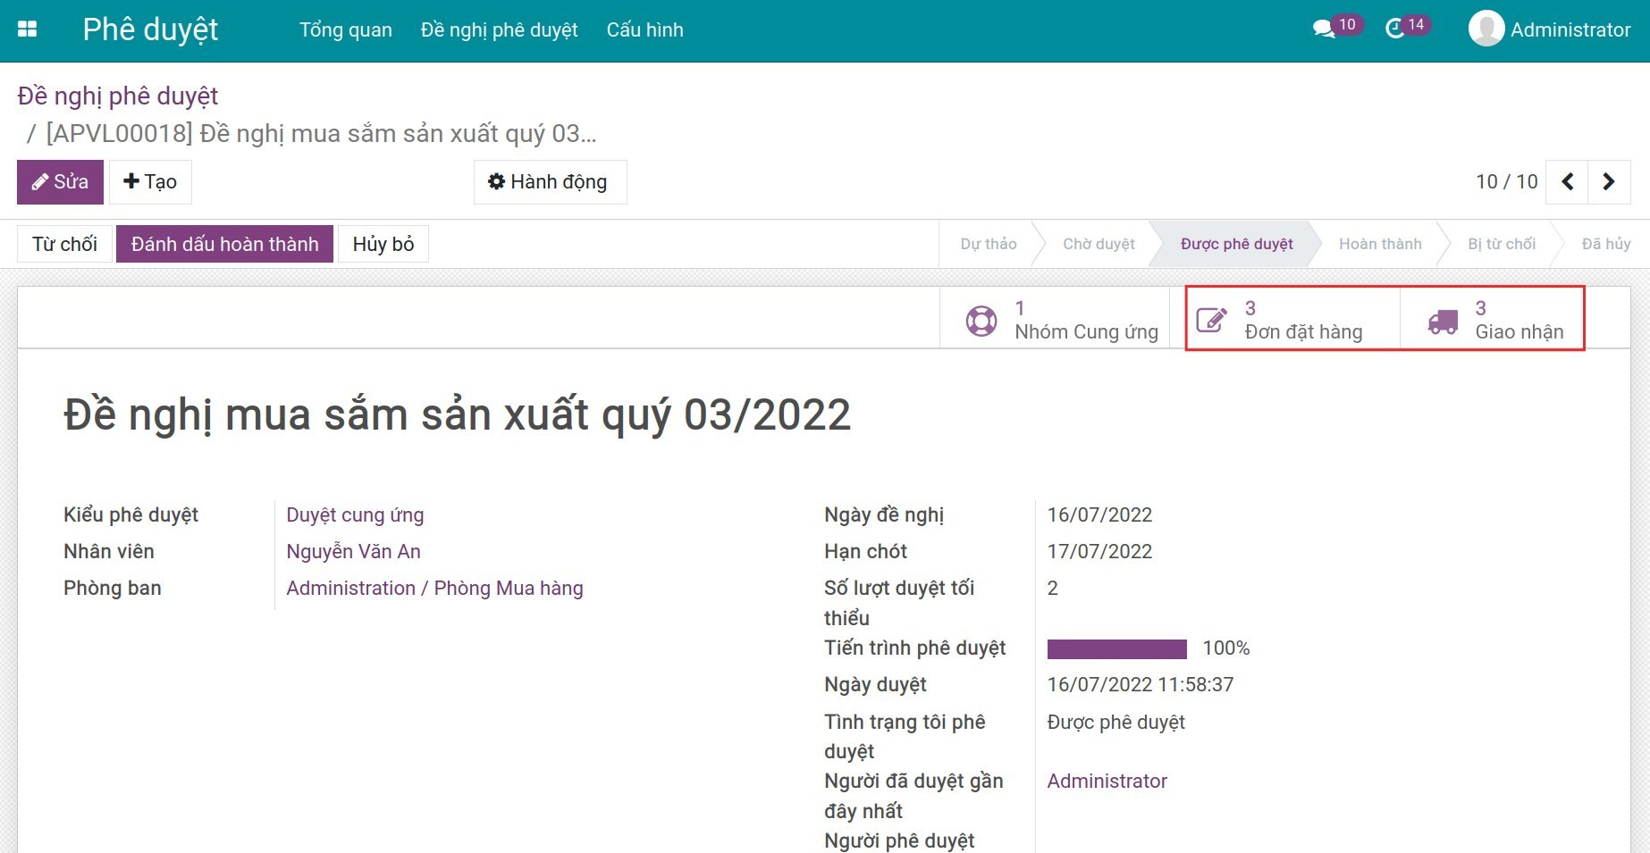Open the conversations messages icon
Image resolution: width=1650 pixels, height=853 pixels.
point(1323,29)
